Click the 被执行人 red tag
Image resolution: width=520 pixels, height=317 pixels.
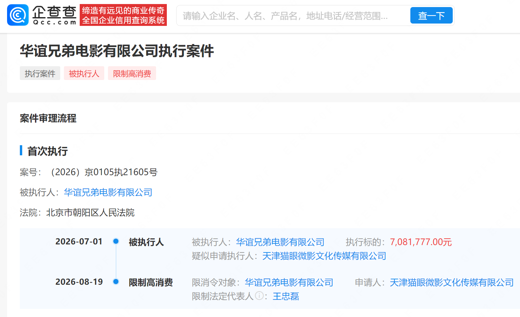(x=84, y=73)
